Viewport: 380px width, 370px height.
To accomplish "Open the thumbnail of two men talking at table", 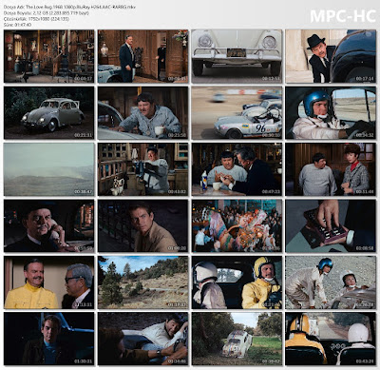I will pyautogui.click(x=237, y=169).
